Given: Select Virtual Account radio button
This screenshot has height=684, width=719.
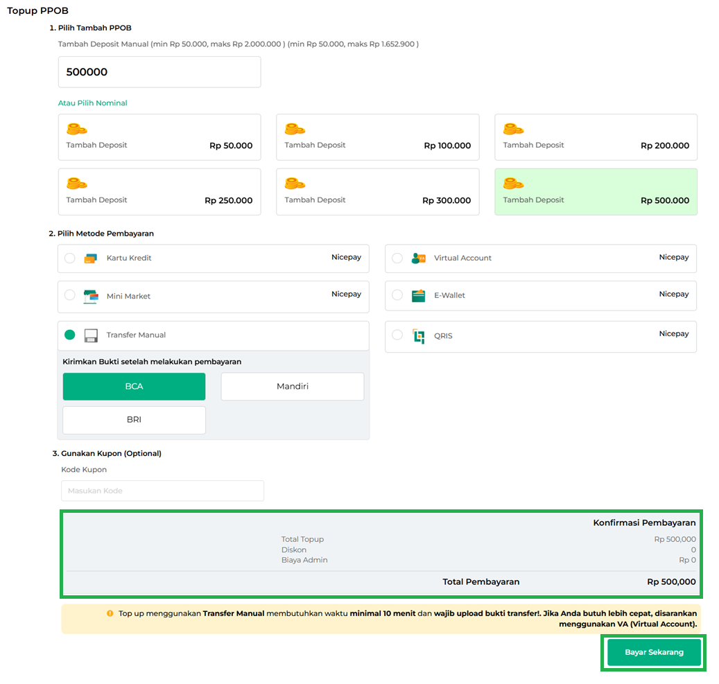Looking at the screenshot, I should [397, 258].
